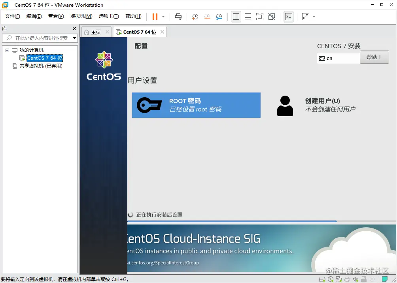
Task: Open the 帮助(H) menu
Action: [x=133, y=16]
